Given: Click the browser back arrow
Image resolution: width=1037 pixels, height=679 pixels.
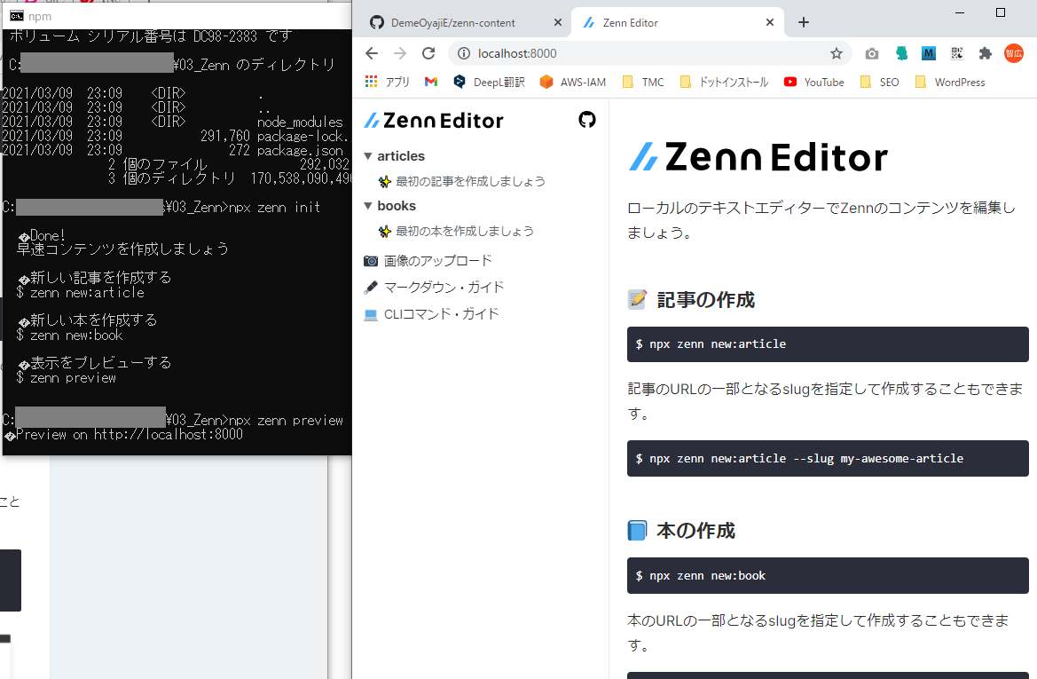Looking at the screenshot, I should [x=372, y=53].
